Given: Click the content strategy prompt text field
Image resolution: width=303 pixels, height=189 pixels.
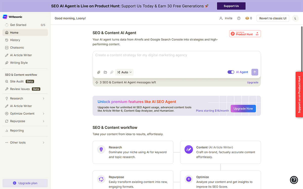Looking at the screenshot, I should point(176,59).
